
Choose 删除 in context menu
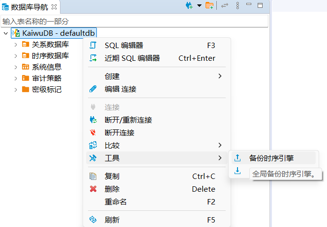[157, 189]
